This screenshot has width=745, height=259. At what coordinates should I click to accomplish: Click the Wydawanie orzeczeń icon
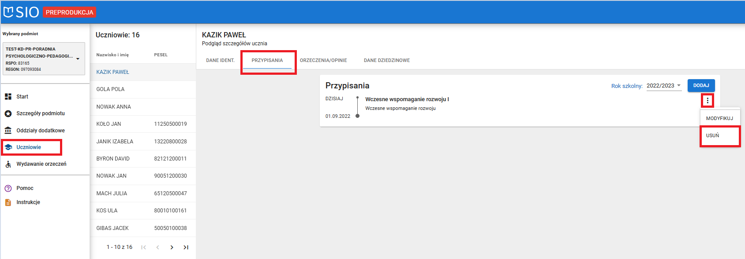(8, 164)
